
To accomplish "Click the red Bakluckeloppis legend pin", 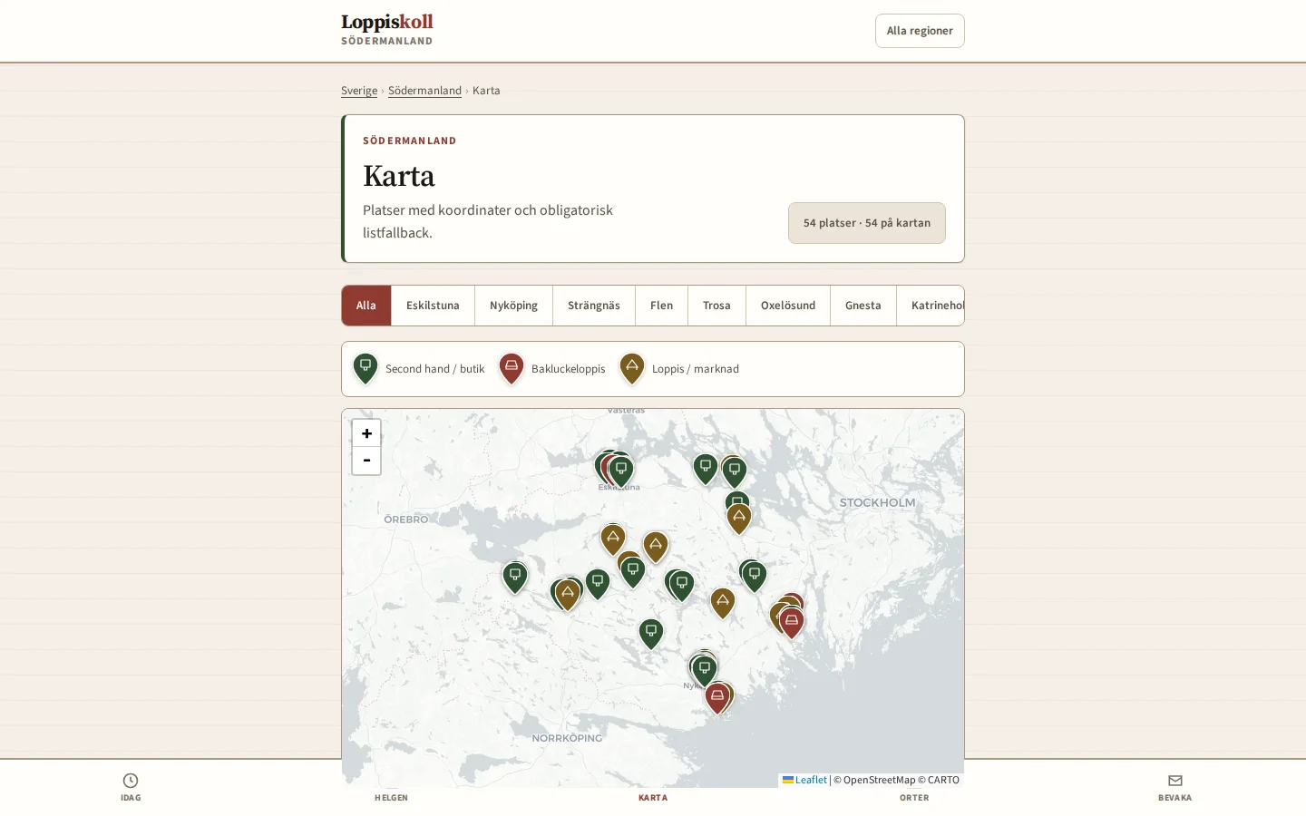I will [x=512, y=368].
